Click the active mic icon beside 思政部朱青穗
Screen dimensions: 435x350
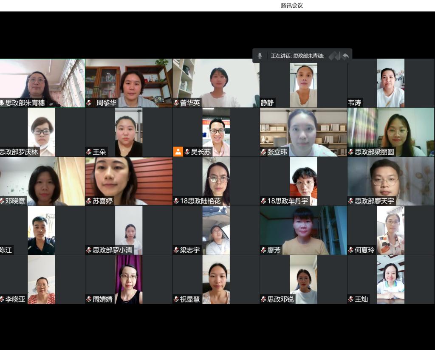[x=2, y=103]
